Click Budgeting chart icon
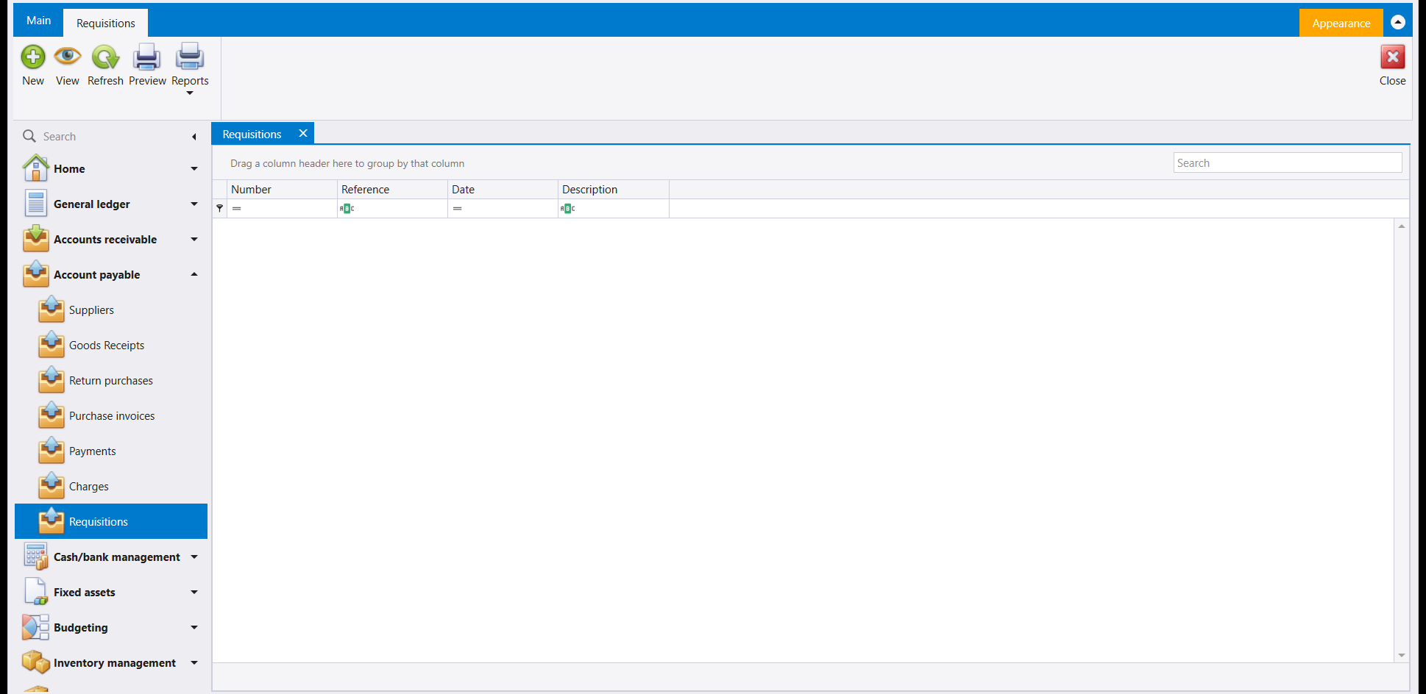Image resolution: width=1426 pixels, height=694 pixels. pyautogui.click(x=35, y=627)
